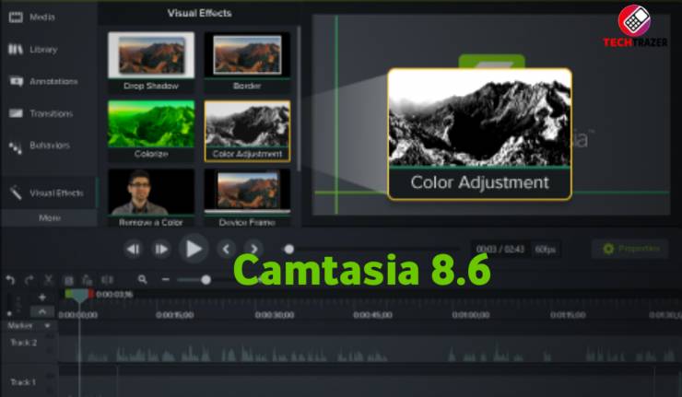Click the Play button
682x397 pixels.
[x=194, y=249]
